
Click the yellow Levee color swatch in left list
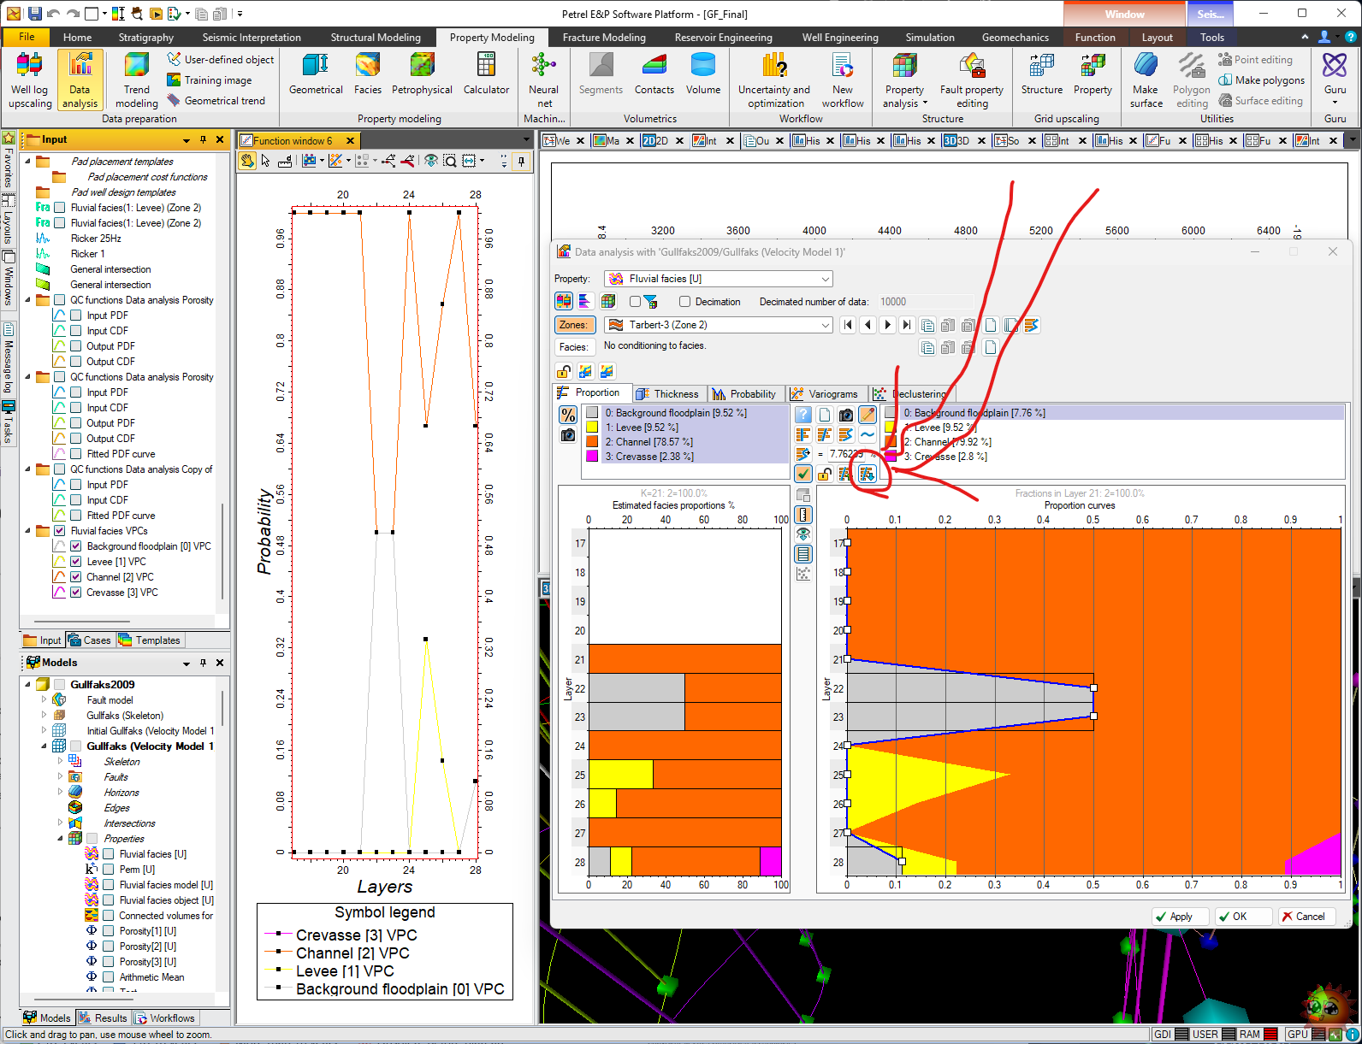(x=592, y=427)
